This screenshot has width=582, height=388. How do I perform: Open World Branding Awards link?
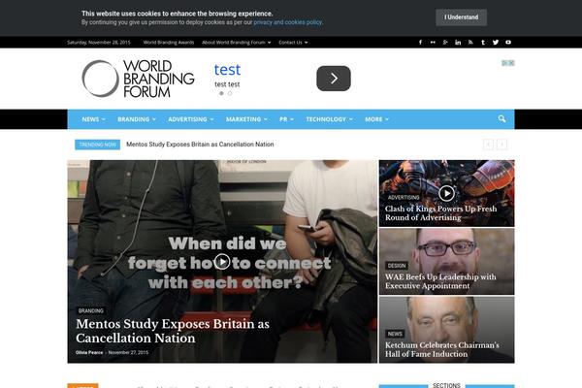[169, 43]
